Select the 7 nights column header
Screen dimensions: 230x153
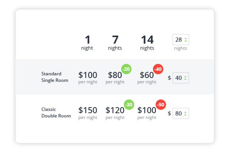tap(115, 42)
